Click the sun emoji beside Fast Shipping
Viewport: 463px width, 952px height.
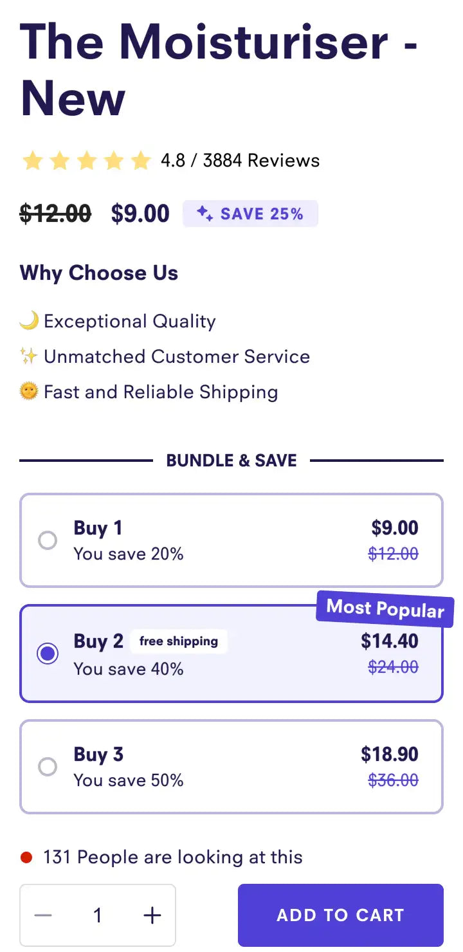coord(29,392)
